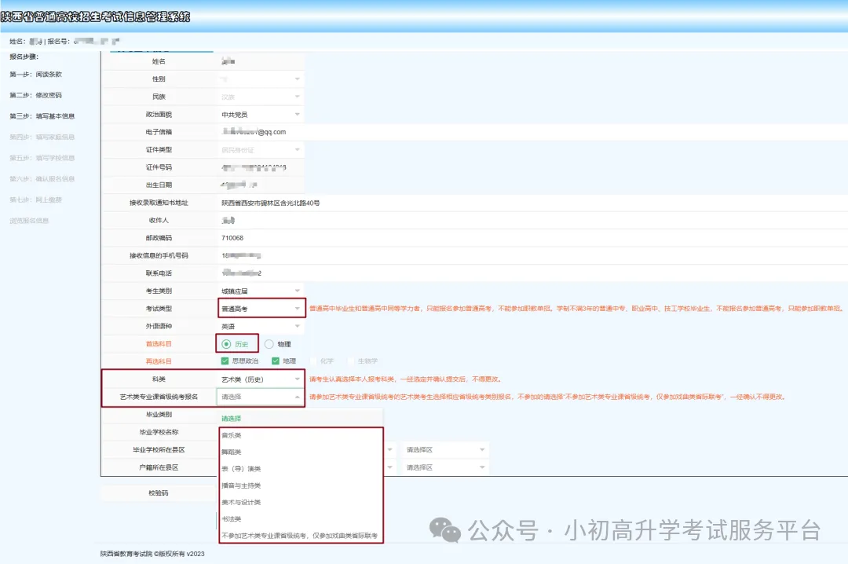Toggle the 化学 checkbox

tap(313, 361)
